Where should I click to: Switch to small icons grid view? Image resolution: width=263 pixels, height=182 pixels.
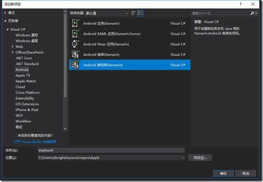[x=133, y=13]
